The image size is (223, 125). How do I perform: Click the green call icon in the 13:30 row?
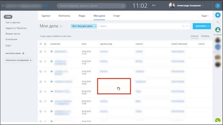point(52,111)
